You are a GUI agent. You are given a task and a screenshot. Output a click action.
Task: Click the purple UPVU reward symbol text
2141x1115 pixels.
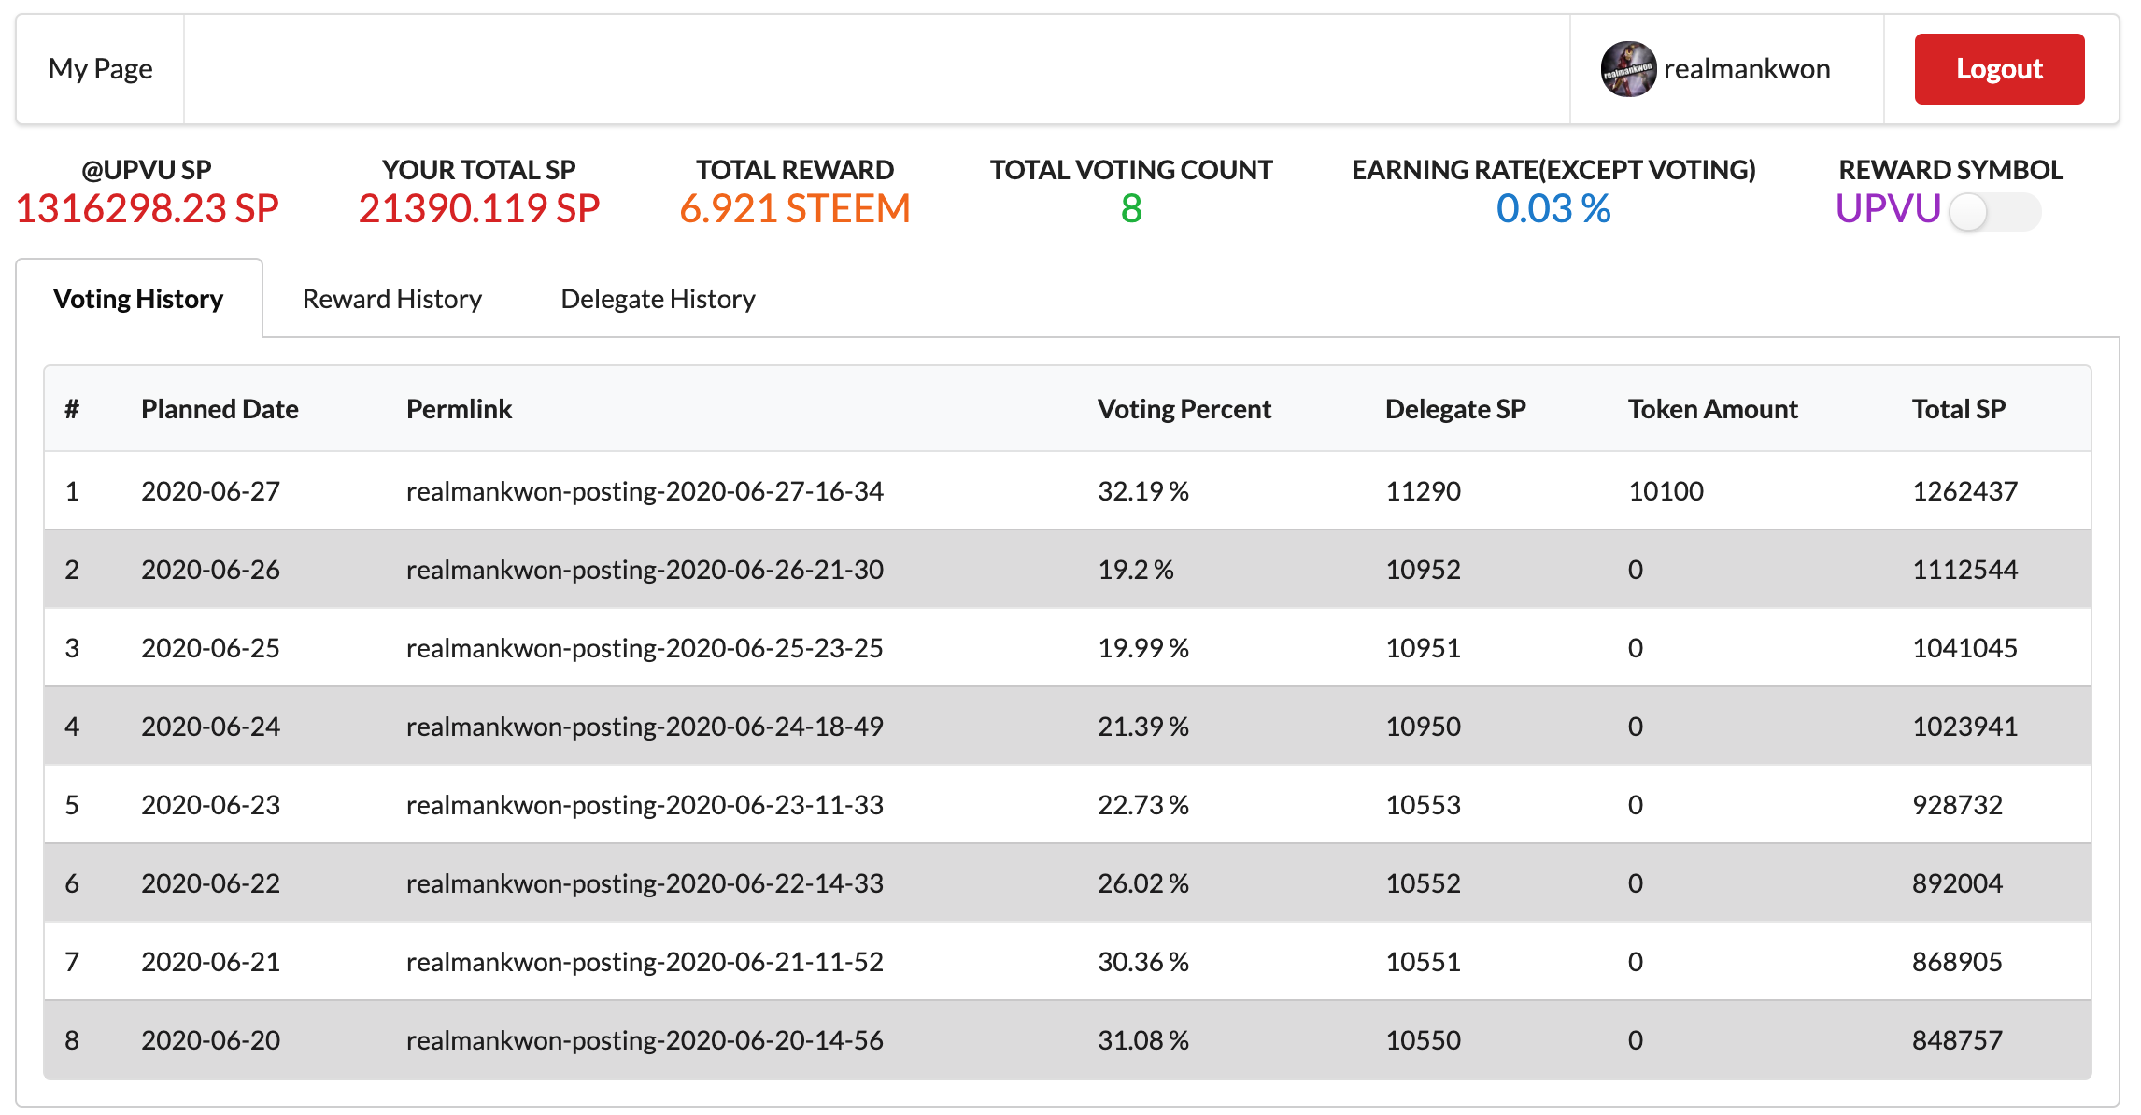click(x=1887, y=208)
